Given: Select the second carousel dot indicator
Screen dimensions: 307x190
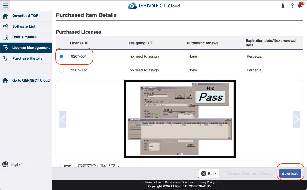Looking at the screenshot, I should click(182, 154).
